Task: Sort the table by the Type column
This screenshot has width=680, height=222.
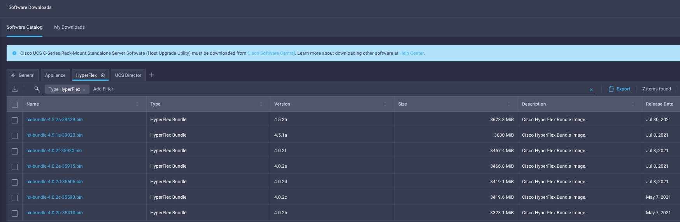Action: (261, 104)
